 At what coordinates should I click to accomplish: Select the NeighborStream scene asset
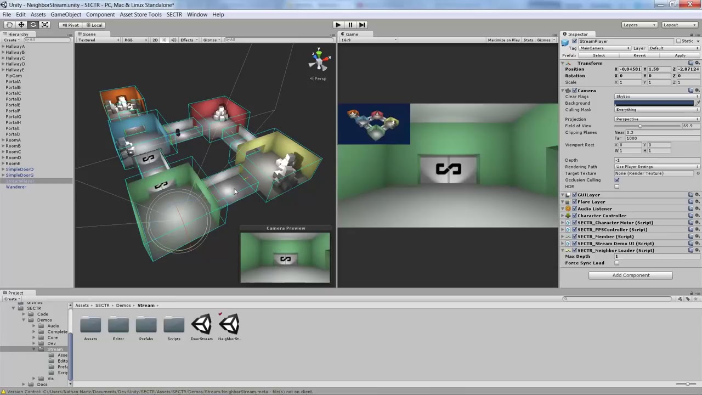point(229,328)
